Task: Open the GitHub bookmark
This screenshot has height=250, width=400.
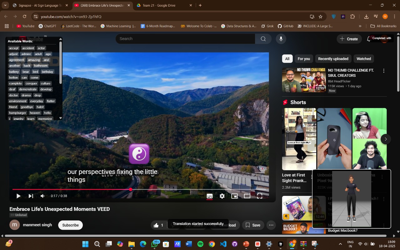Action: (x=285, y=26)
